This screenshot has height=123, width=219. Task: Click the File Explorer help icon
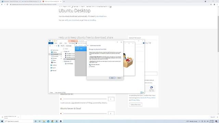144,43
